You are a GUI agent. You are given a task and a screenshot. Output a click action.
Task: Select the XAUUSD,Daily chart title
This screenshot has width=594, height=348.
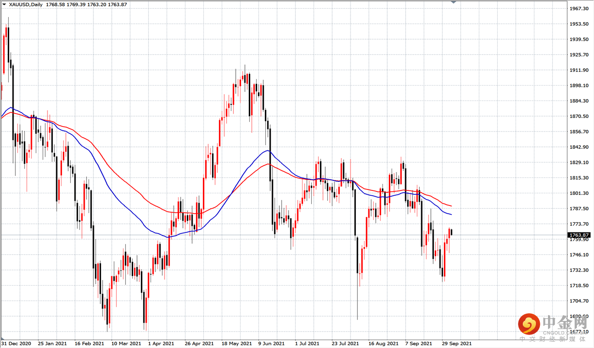tap(26, 4)
